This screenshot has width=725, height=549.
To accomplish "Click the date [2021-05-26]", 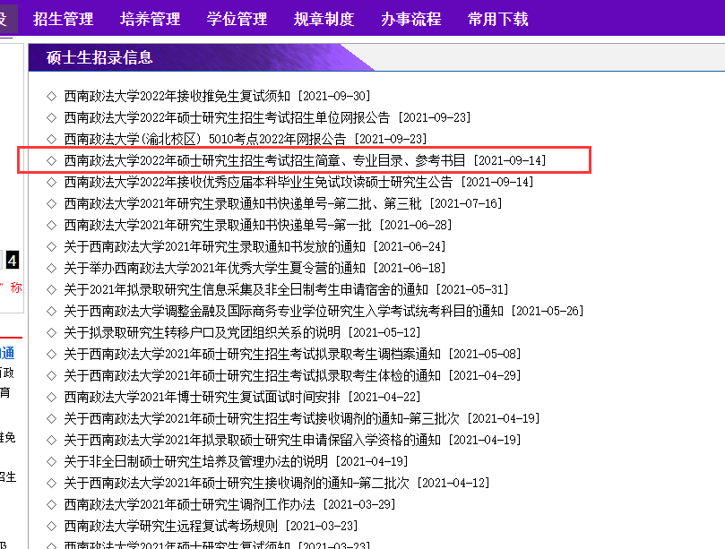I will pyautogui.click(x=548, y=311).
